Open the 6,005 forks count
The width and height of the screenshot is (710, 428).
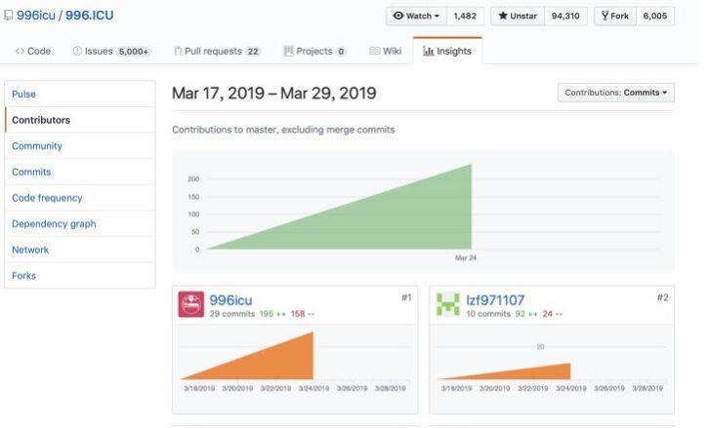(655, 16)
